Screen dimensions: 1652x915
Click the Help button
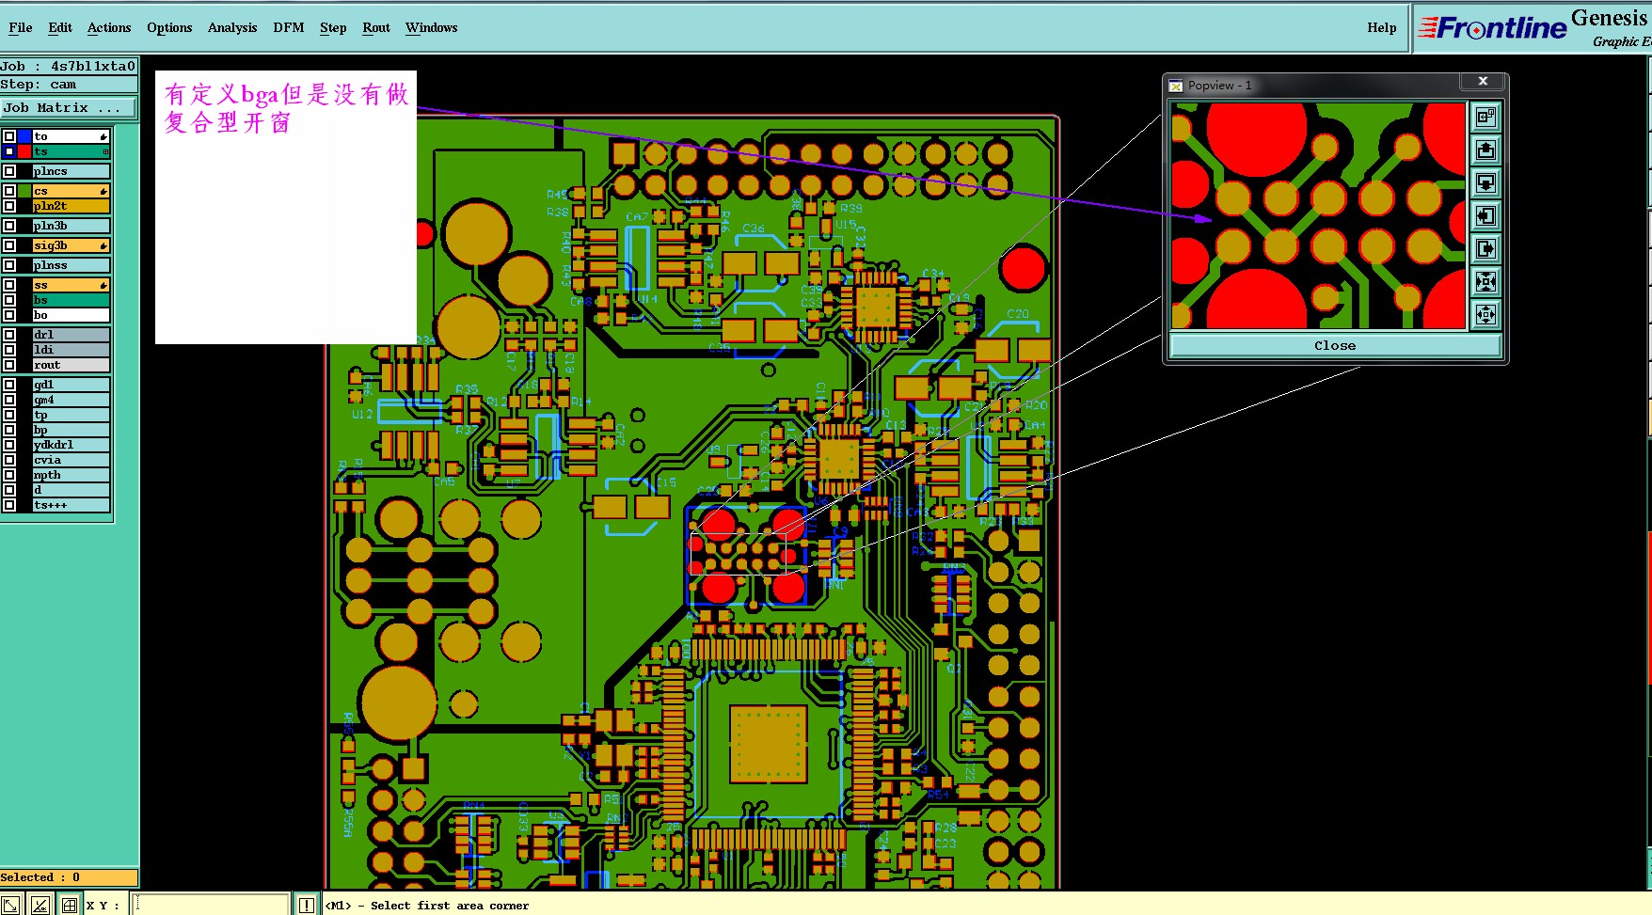(x=1381, y=27)
